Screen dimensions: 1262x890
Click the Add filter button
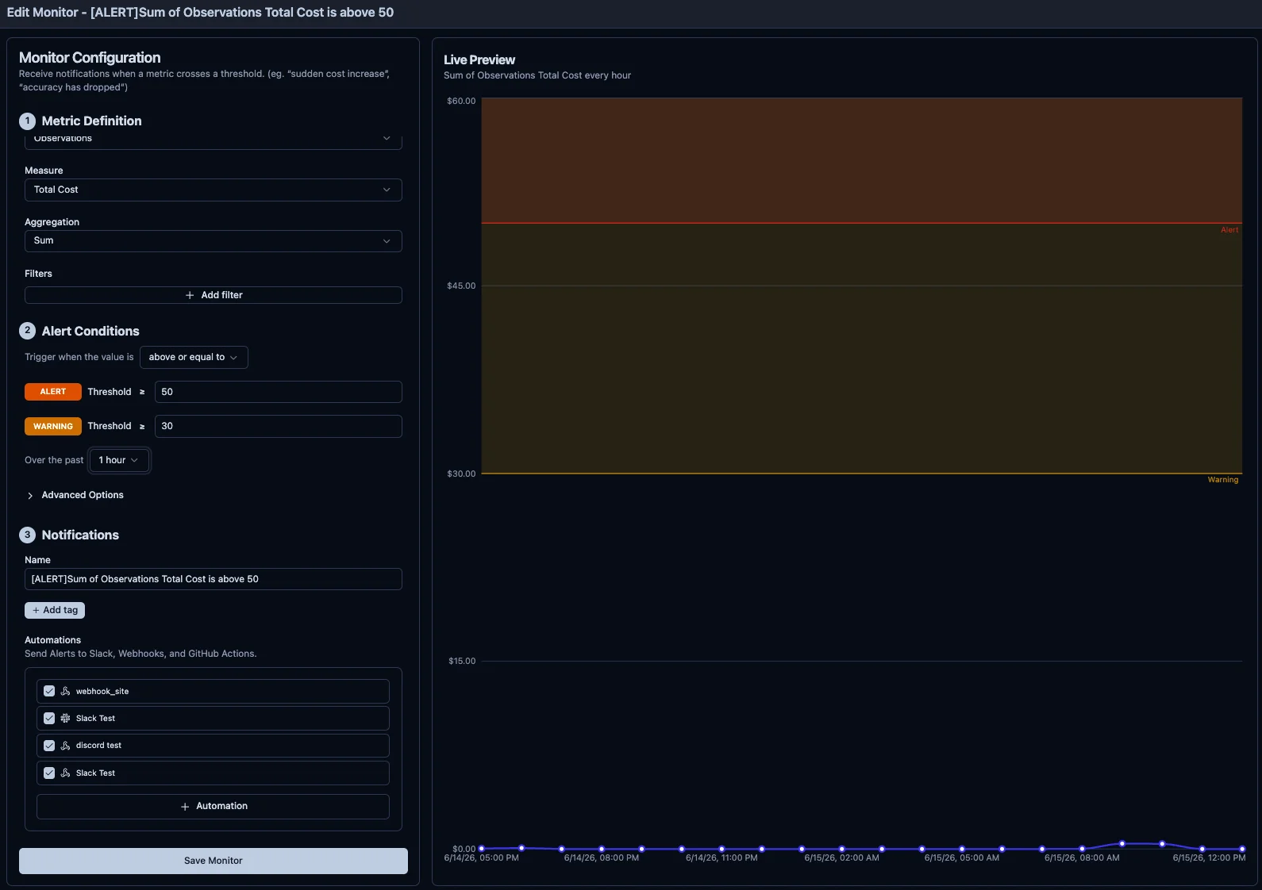[x=213, y=295]
